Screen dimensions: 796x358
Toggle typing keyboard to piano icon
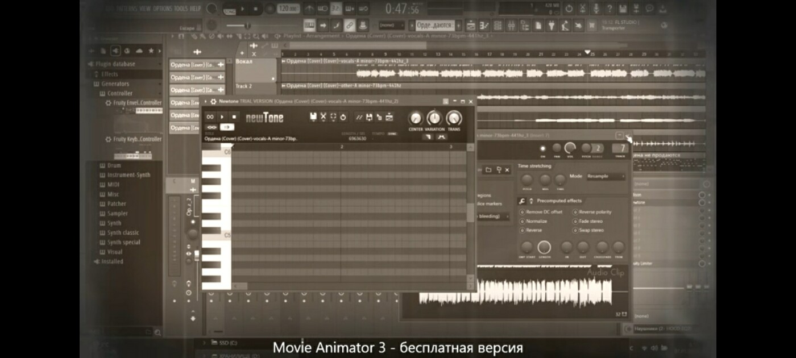[309, 26]
